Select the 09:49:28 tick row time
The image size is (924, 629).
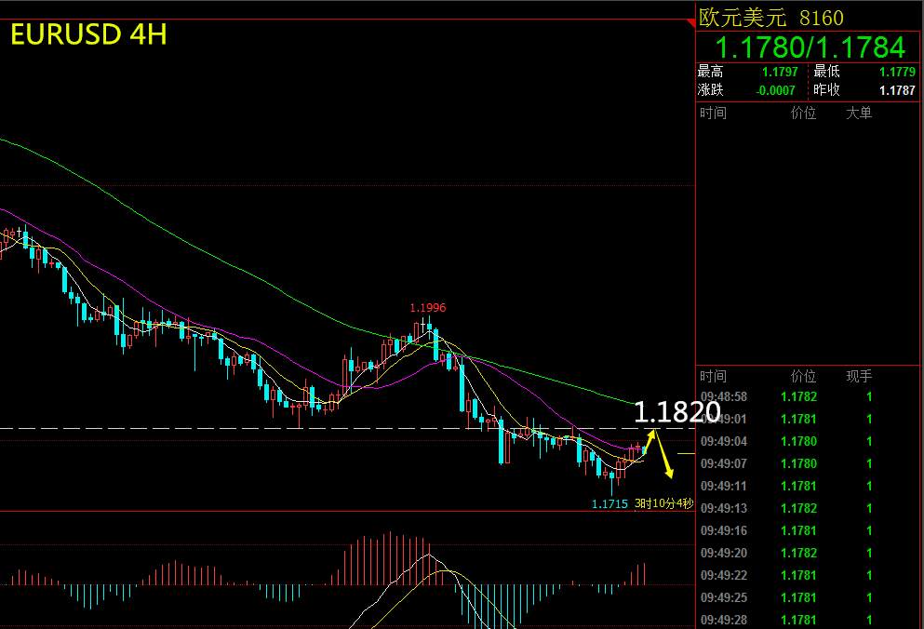[724, 620]
